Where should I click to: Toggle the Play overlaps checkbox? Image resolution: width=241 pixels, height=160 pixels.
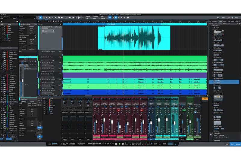tap(36, 37)
